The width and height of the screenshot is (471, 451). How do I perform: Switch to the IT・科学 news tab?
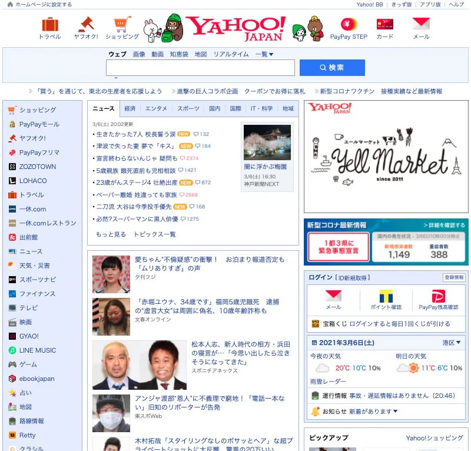click(261, 108)
